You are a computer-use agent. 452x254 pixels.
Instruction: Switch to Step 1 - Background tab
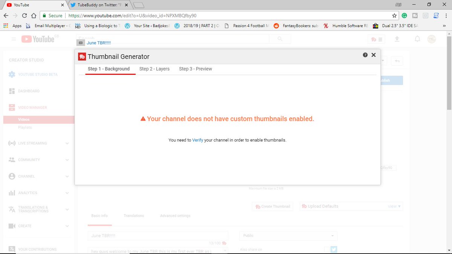(109, 69)
